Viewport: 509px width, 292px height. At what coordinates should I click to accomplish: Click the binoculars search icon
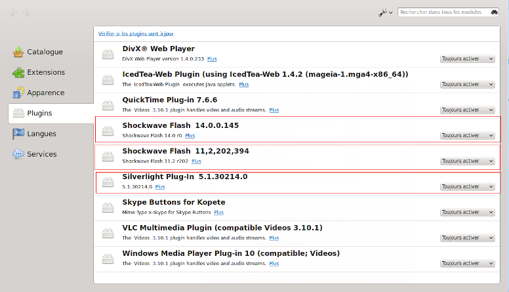494,12
